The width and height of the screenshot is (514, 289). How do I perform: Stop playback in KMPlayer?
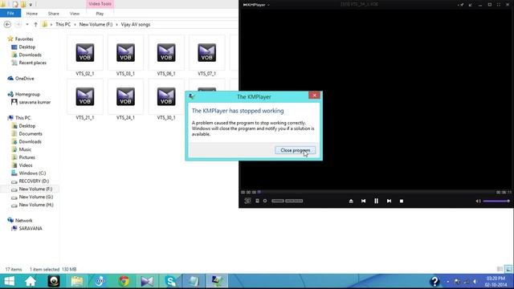coord(402,201)
